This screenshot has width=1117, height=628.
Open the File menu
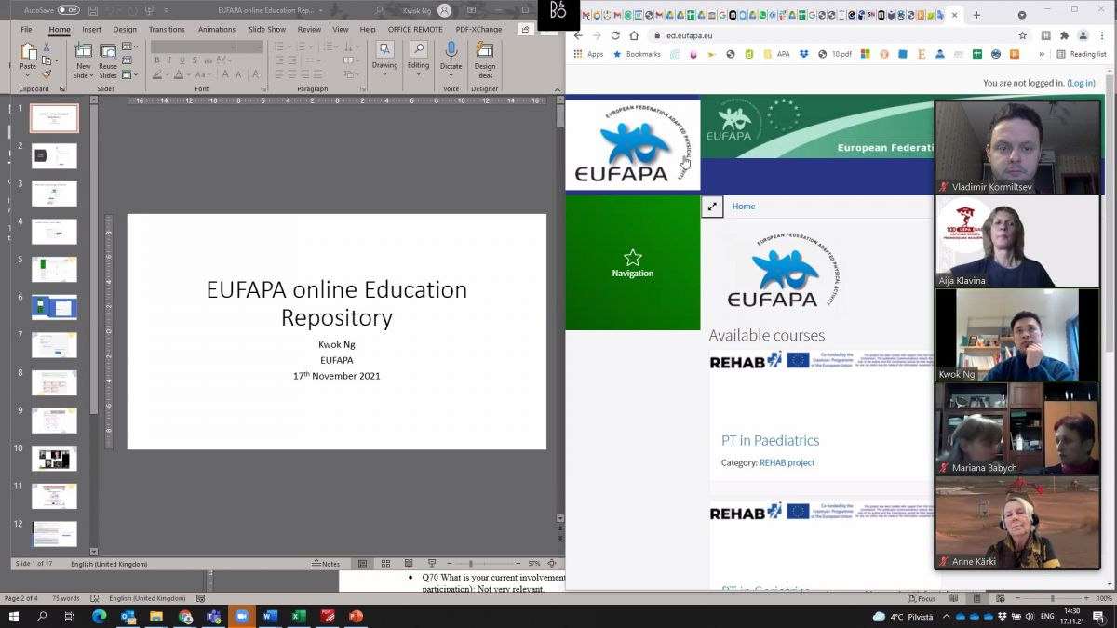tap(27, 29)
